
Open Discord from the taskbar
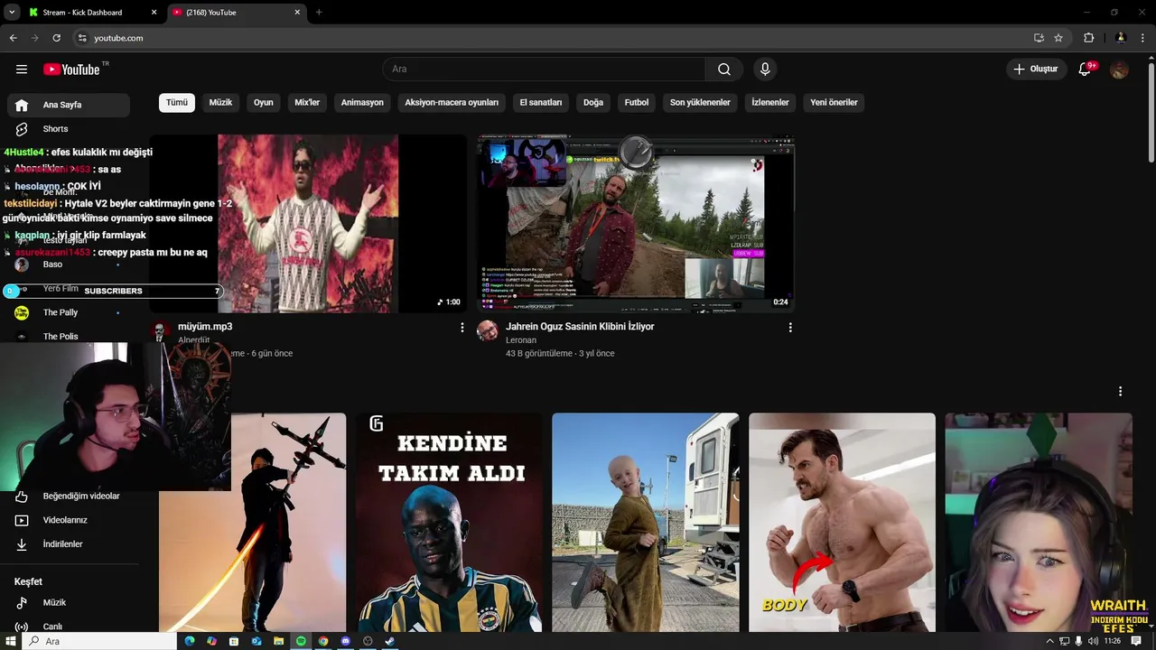coord(345,641)
